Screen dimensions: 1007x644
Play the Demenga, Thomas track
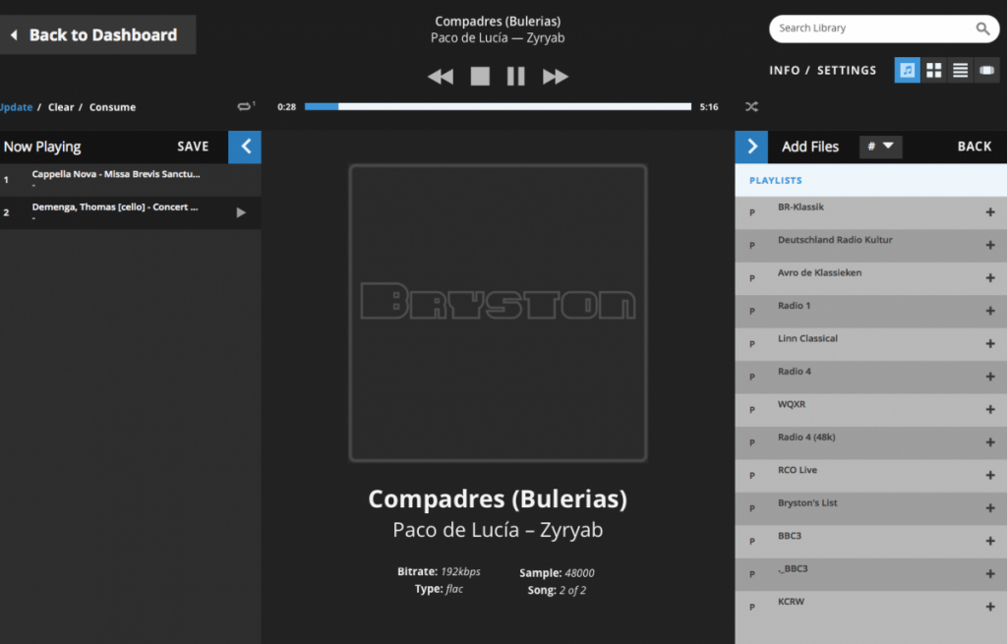241,212
